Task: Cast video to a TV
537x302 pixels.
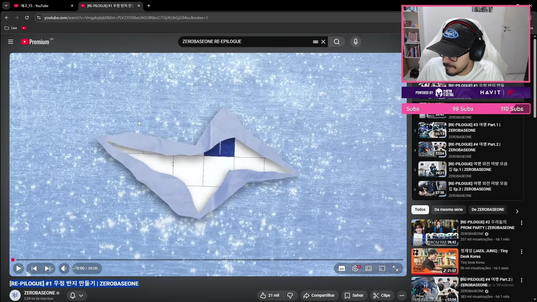Action: click(x=382, y=268)
